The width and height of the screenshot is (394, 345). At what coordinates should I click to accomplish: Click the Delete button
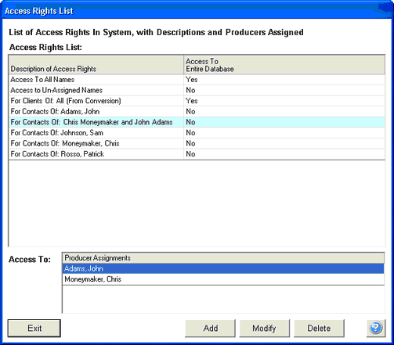(x=319, y=328)
